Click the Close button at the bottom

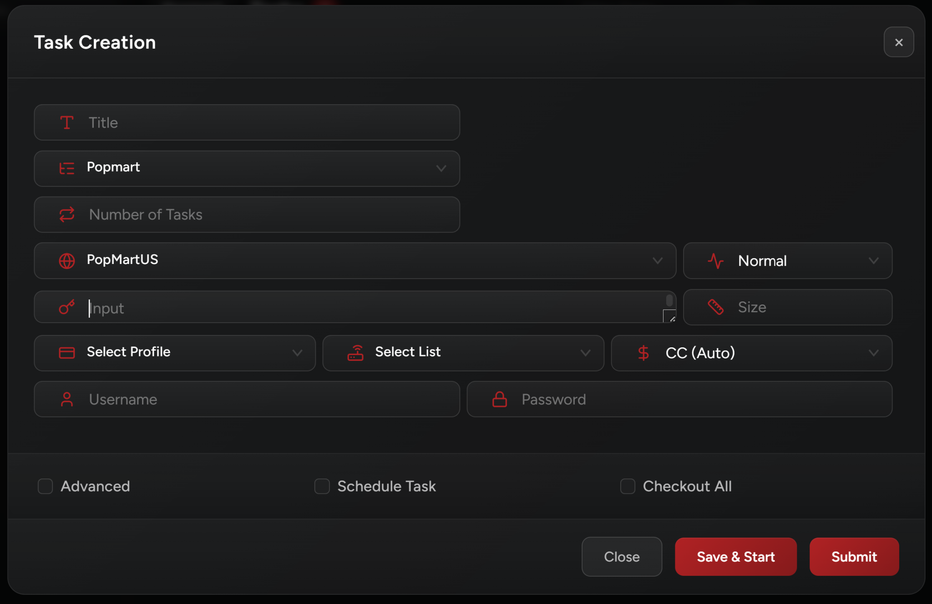point(622,557)
